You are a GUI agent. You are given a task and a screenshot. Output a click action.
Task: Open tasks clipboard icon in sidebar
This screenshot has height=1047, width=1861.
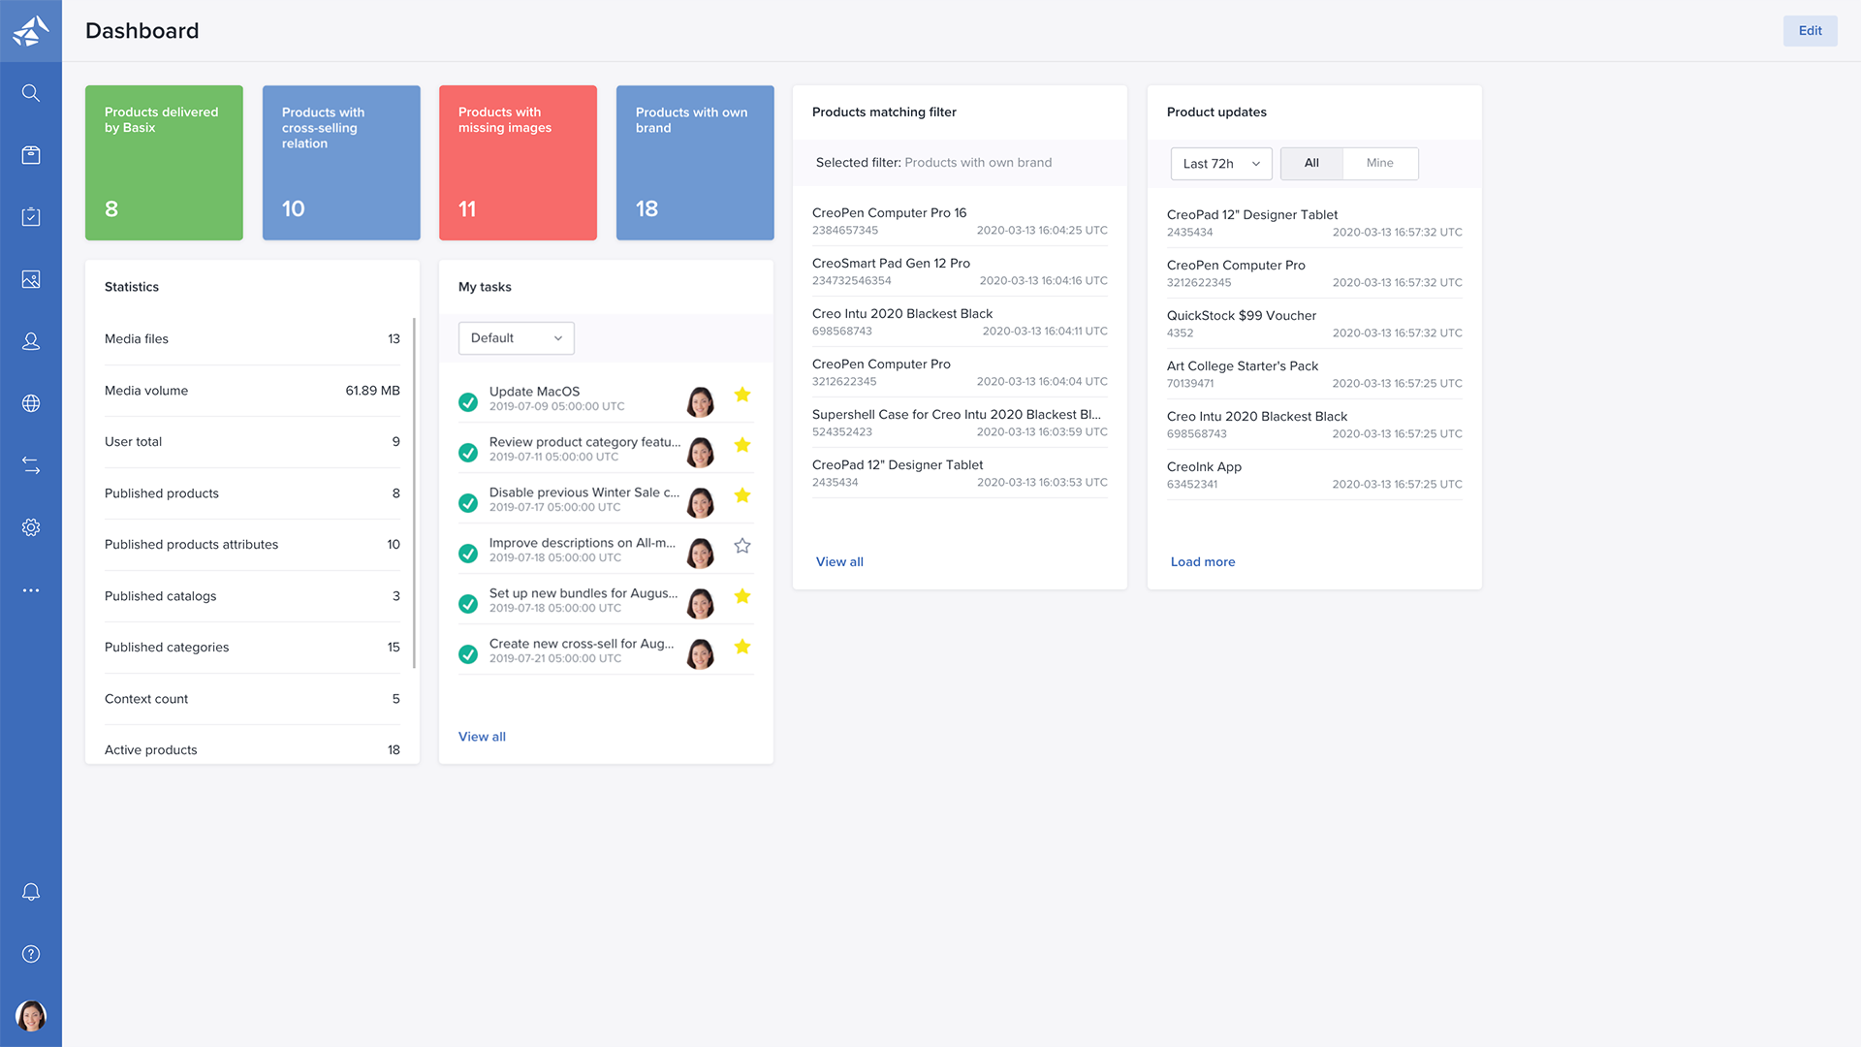[x=31, y=217]
